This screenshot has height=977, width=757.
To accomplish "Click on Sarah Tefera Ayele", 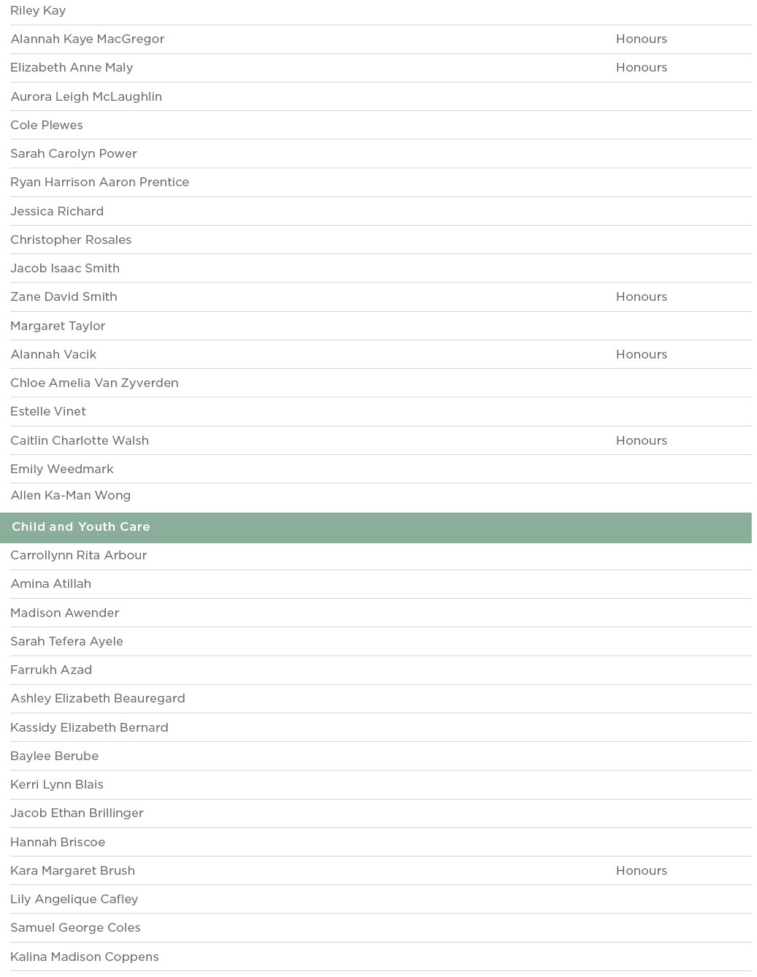I will click(x=66, y=641).
